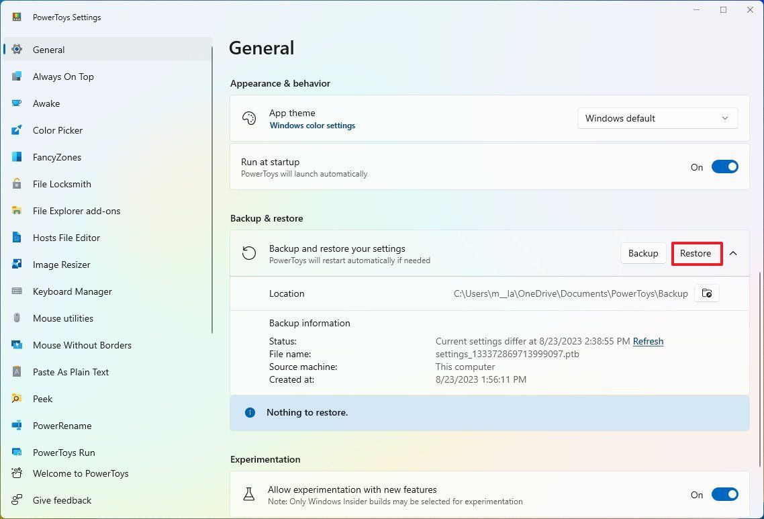Open the backup Location folder picker icon
Screen dimensions: 764x519
[x=706, y=293]
